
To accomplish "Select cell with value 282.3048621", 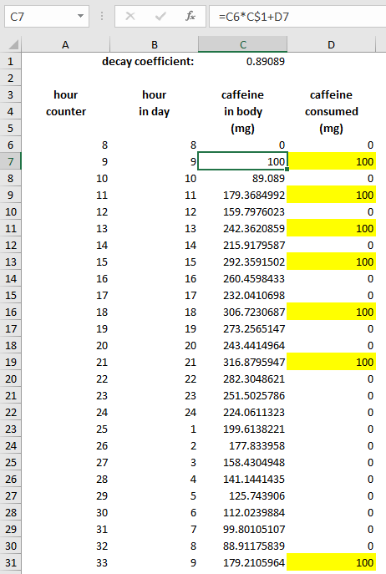I will (243, 378).
